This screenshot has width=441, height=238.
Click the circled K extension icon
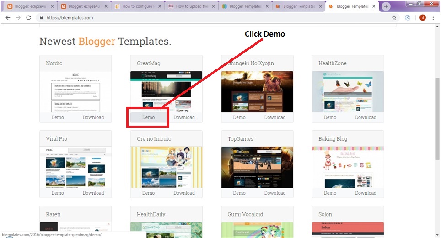coord(408,18)
